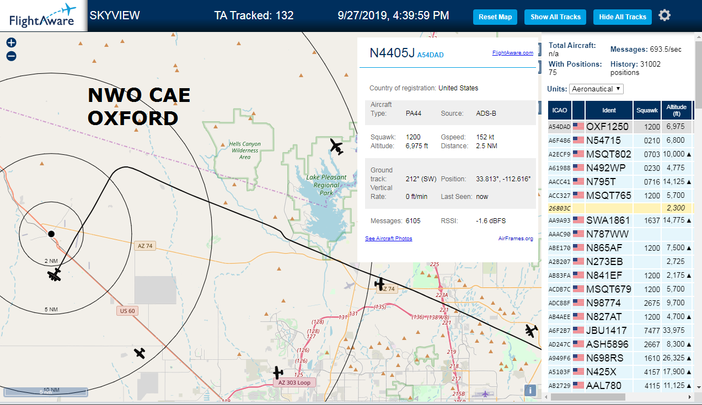Viewport: 702px width, 405px height.
Task: Click the Reset Map button
Action: (x=495, y=17)
